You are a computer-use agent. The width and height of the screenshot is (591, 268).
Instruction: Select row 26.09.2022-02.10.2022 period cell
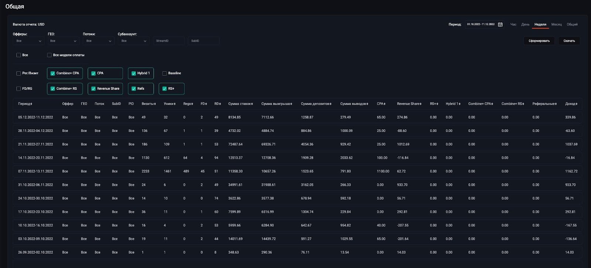[35, 252]
